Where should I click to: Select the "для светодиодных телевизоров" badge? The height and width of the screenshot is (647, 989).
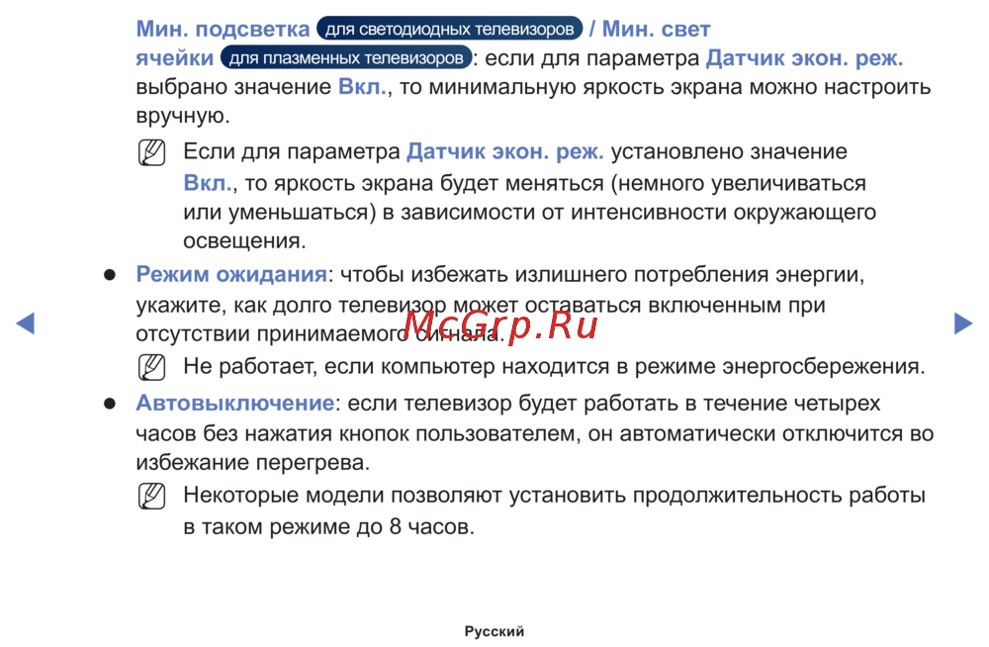coord(450,29)
